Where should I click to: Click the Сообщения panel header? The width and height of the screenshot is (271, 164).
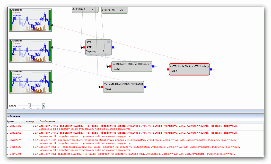tap(135, 116)
